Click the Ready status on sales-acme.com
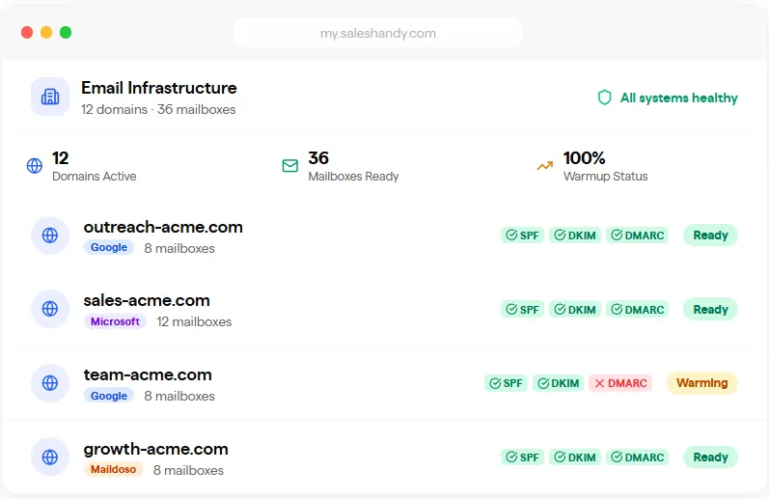Image resolution: width=769 pixels, height=499 pixels. point(711,310)
